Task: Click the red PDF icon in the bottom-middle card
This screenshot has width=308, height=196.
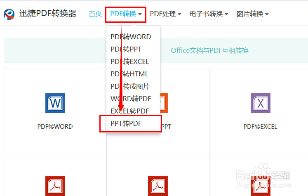Action: click(x=158, y=186)
